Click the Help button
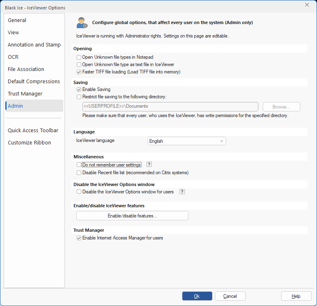This screenshot has width=317, height=306. coord(296,296)
